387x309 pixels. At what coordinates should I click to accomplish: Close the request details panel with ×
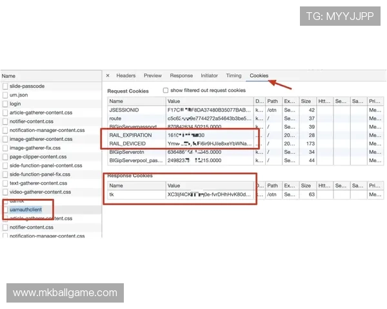pos(108,75)
